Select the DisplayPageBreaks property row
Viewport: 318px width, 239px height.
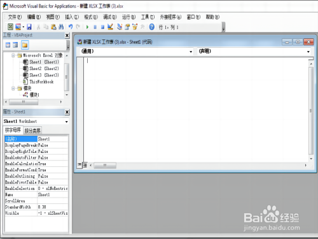click(36, 145)
